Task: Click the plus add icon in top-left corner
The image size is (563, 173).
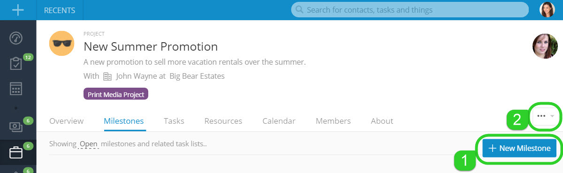Action: pyautogui.click(x=18, y=10)
